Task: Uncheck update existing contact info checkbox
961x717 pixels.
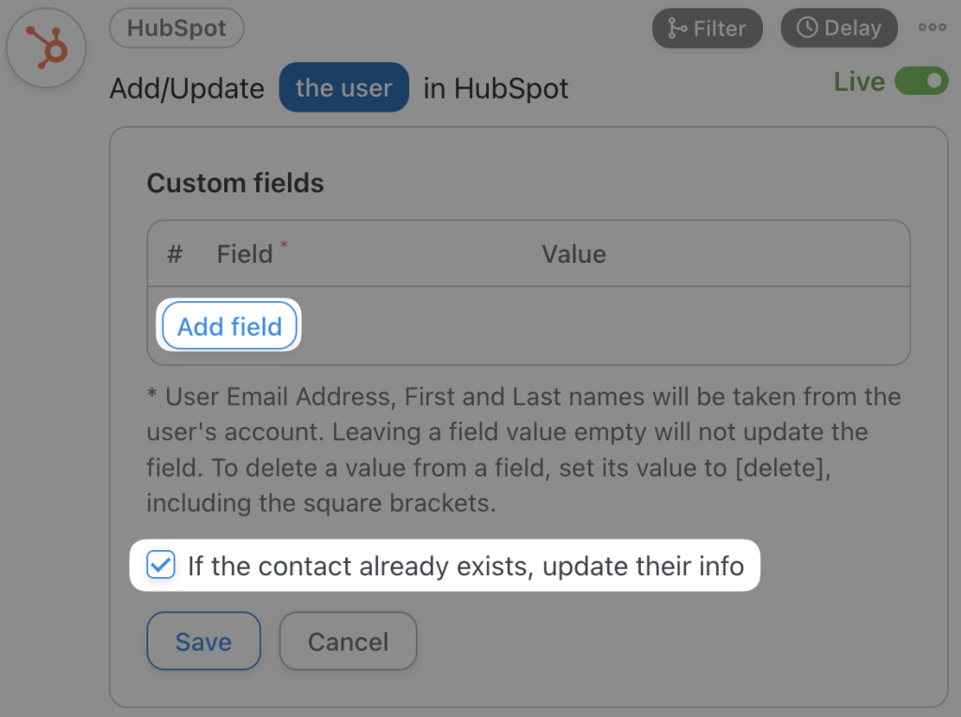Action: (160, 566)
